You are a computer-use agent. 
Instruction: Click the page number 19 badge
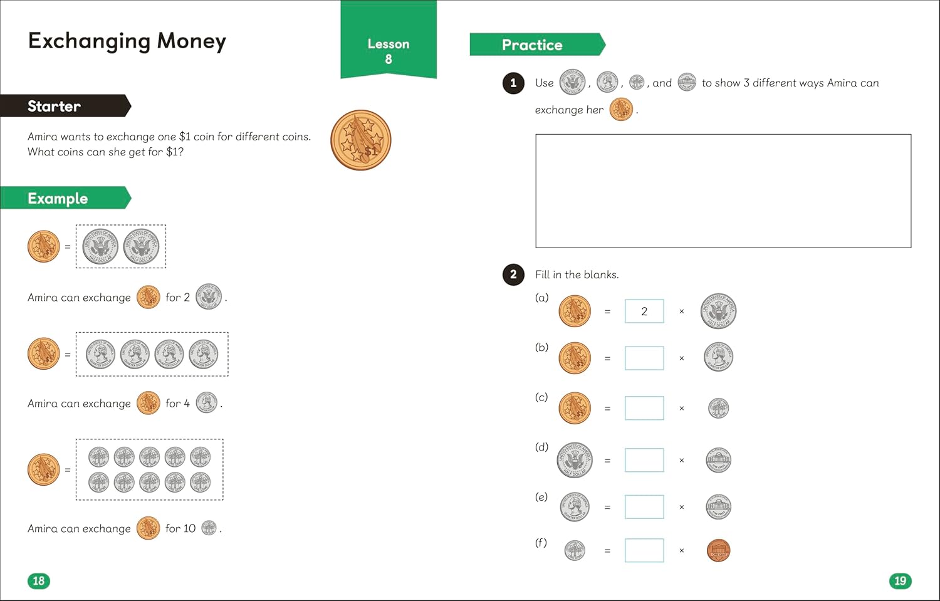(x=901, y=581)
